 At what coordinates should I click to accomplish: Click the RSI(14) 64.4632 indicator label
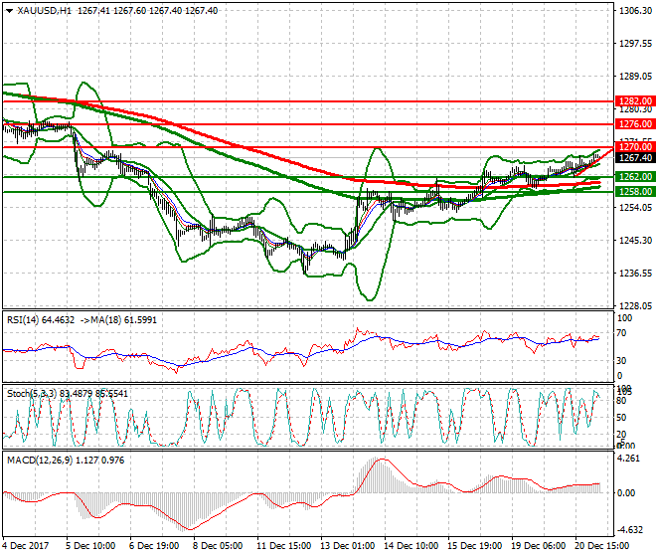click(41, 320)
